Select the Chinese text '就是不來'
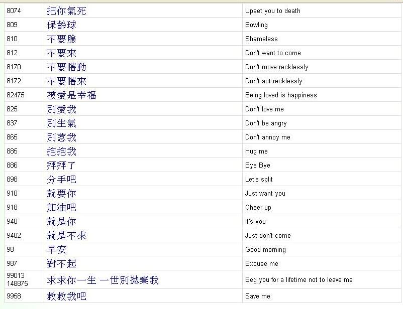403x309 pixels. point(66,236)
